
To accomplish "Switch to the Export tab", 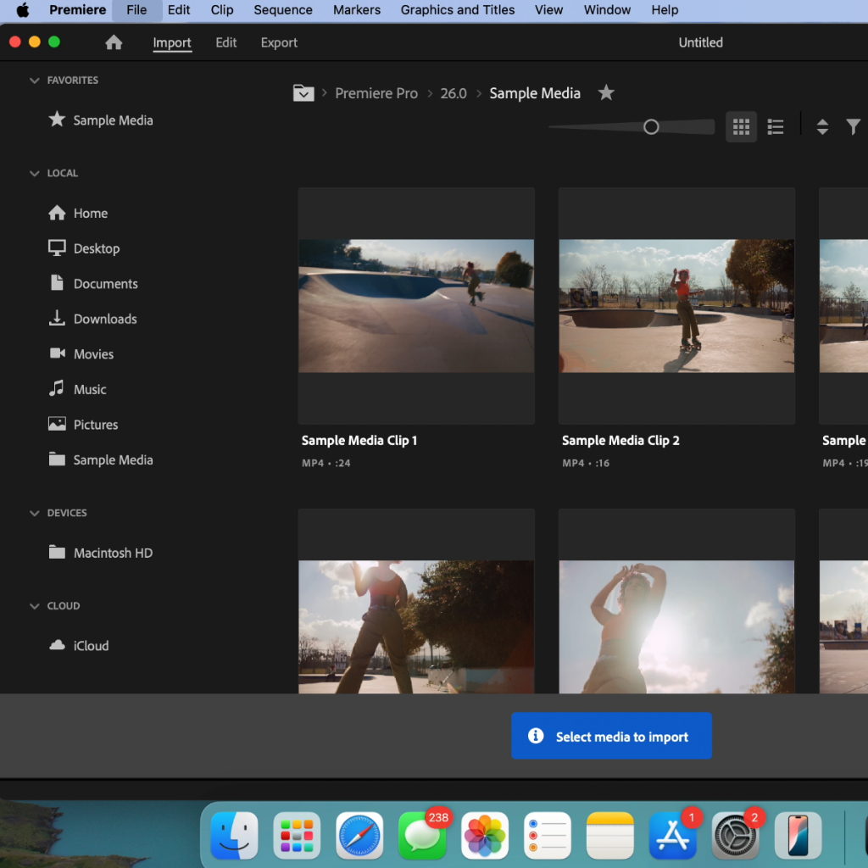I will point(279,42).
